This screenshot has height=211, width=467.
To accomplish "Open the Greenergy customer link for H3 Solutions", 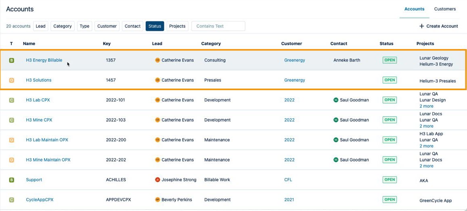I will (294, 80).
